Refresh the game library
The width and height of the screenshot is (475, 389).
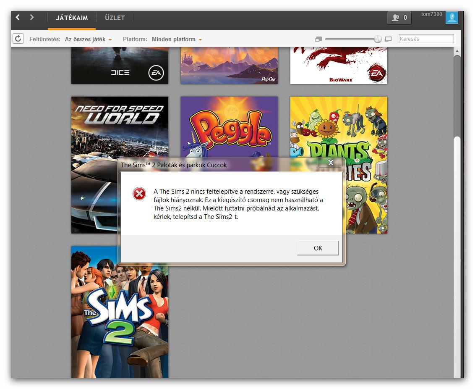(x=18, y=39)
